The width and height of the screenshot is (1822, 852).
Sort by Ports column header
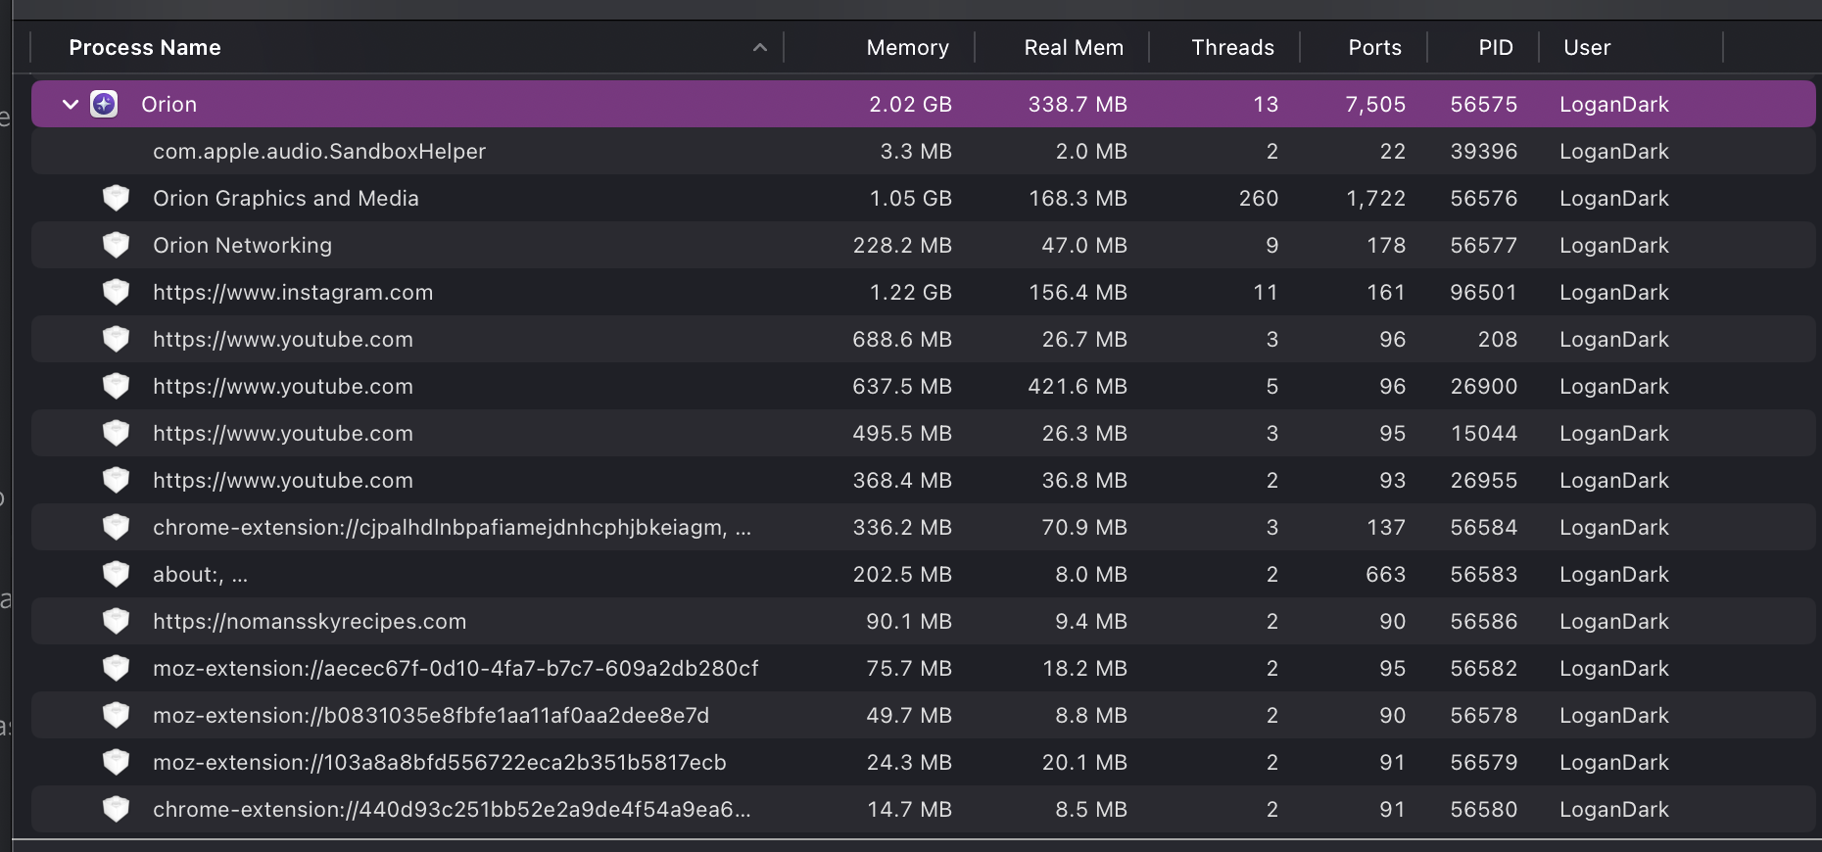(1374, 47)
